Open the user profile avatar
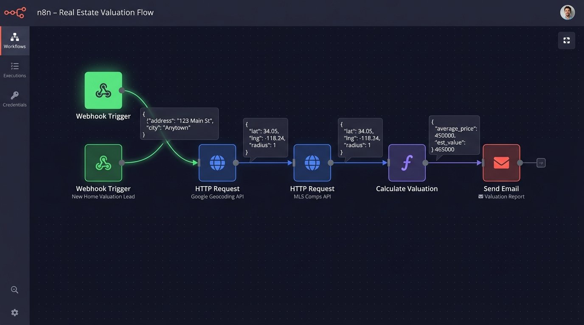Image resolution: width=584 pixels, height=325 pixels. (567, 13)
